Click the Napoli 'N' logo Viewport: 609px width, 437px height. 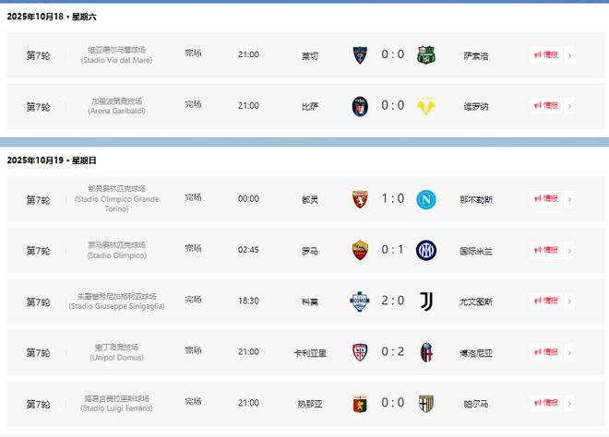[425, 199]
